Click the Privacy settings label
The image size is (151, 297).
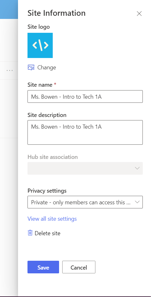tap(47, 190)
